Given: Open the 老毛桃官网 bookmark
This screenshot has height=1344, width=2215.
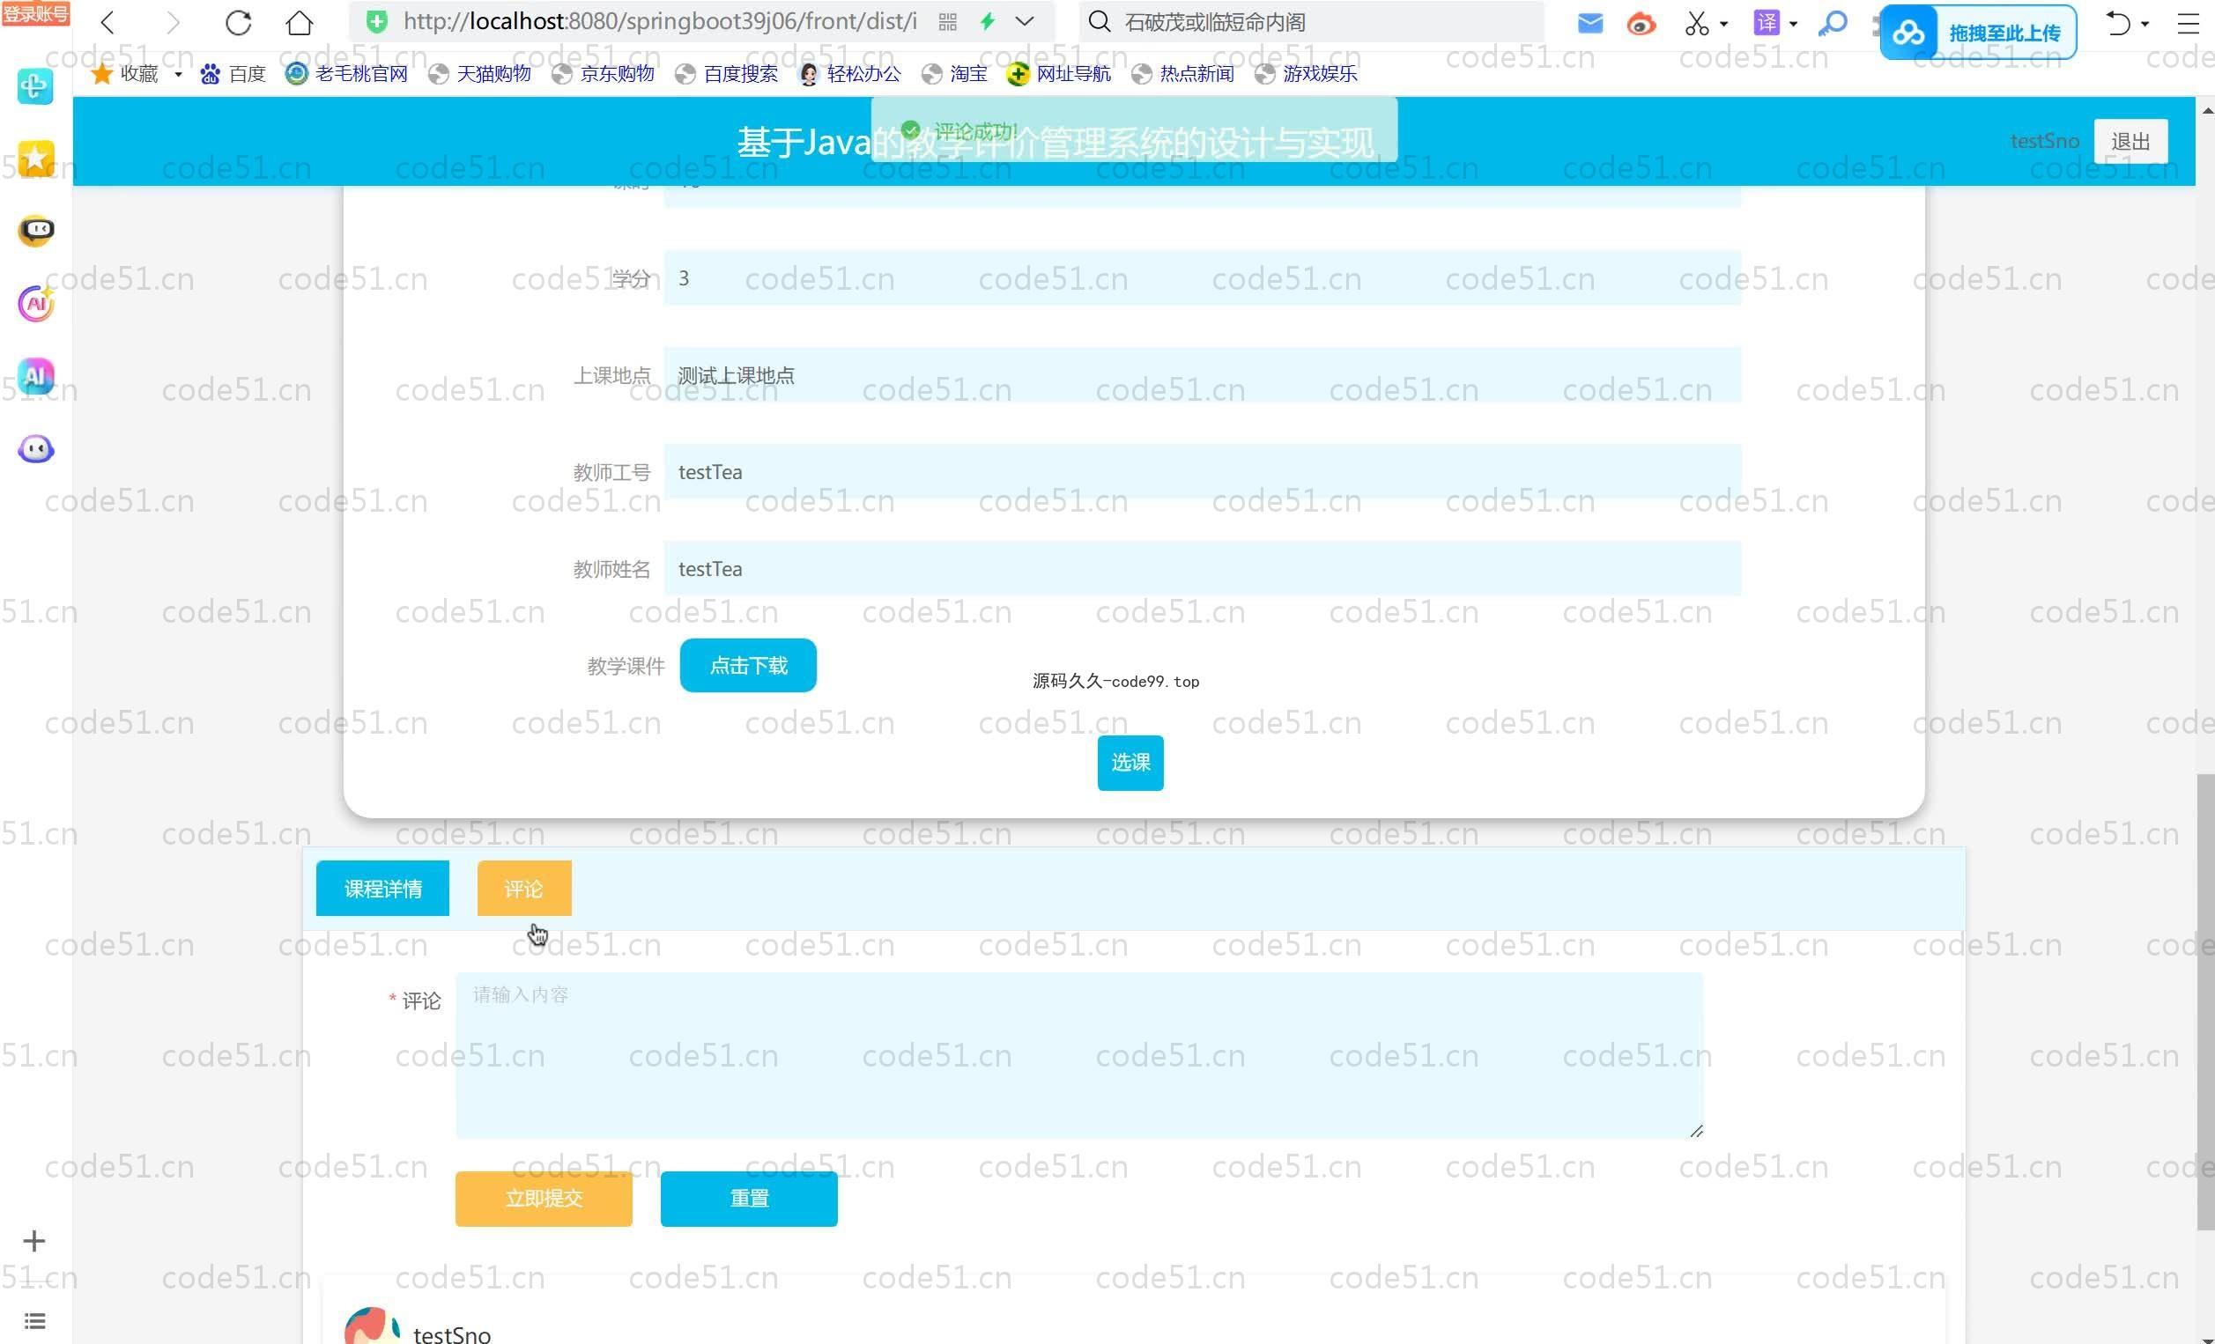Looking at the screenshot, I should pyautogui.click(x=346, y=74).
